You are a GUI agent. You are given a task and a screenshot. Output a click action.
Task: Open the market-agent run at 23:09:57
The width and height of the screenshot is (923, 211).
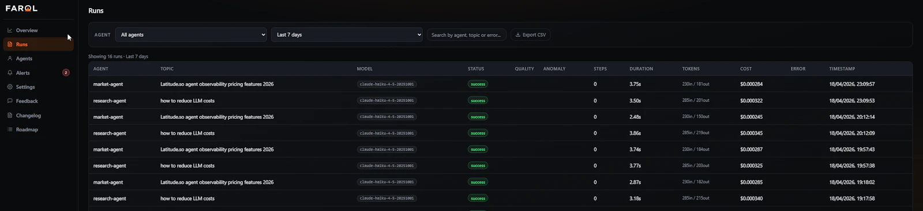[500, 84]
